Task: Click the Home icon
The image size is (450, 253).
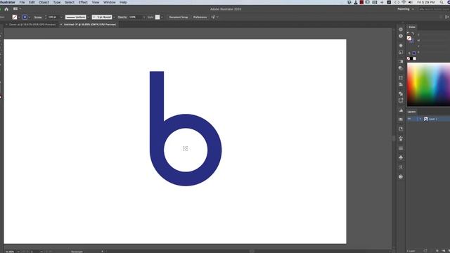Action: 6,9
